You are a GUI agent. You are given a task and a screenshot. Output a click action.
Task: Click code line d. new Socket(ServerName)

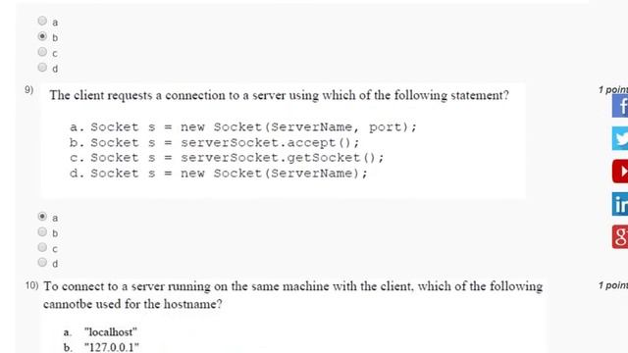pos(219,174)
